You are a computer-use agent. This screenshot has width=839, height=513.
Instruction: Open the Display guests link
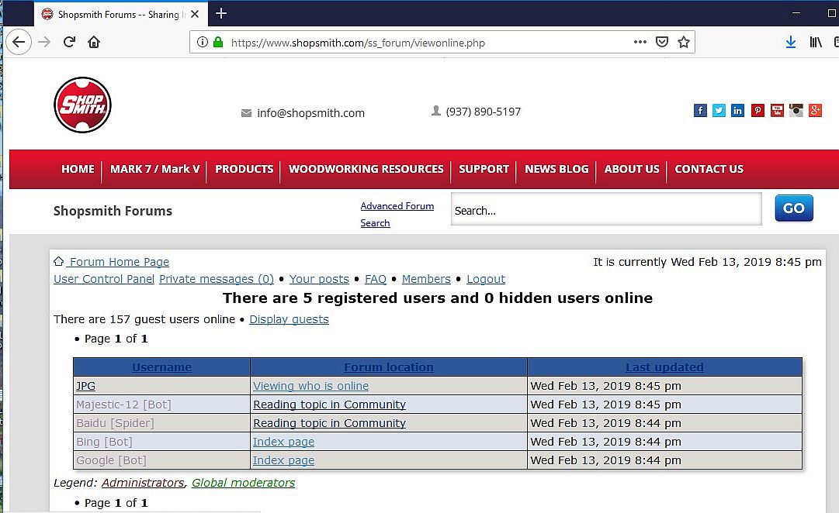(289, 319)
